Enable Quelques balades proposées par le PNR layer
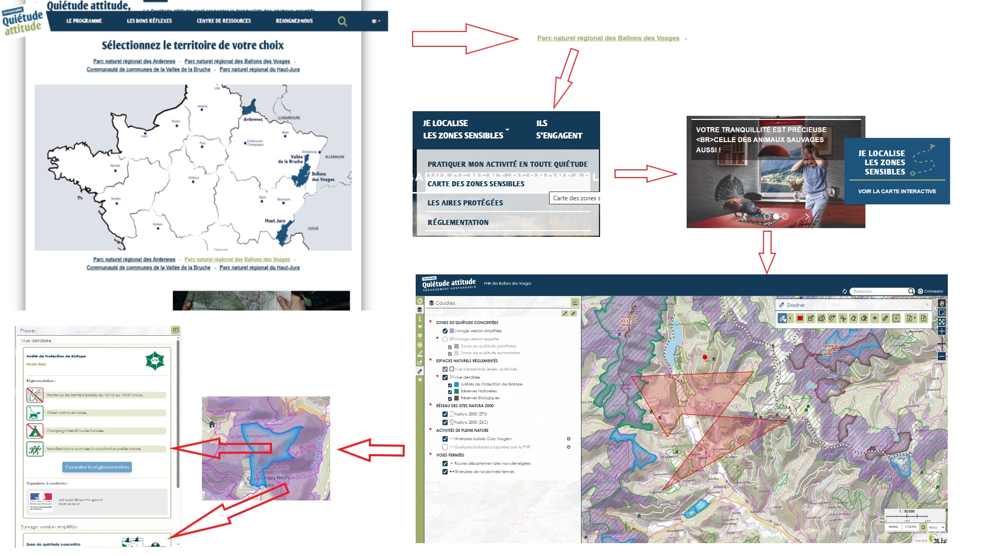Image resolution: width=989 pixels, height=556 pixels. [445, 447]
